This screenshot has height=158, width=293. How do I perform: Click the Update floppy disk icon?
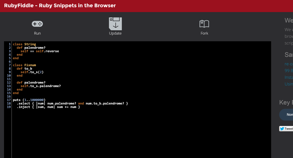pyautogui.click(x=115, y=24)
